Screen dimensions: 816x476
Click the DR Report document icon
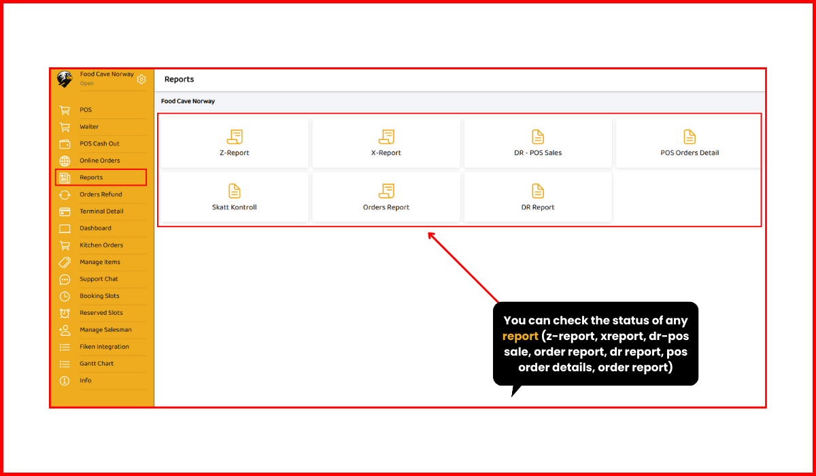click(x=538, y=191)
